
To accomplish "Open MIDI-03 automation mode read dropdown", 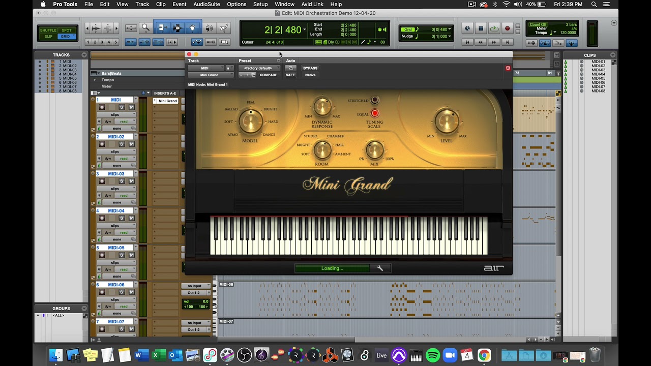I will pyautogui.click(x=125, y=195).
